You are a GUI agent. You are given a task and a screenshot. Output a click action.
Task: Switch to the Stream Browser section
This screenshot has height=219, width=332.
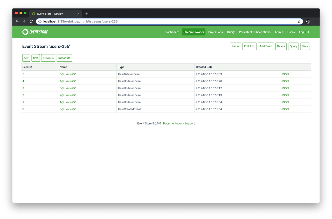coord(193,32)
